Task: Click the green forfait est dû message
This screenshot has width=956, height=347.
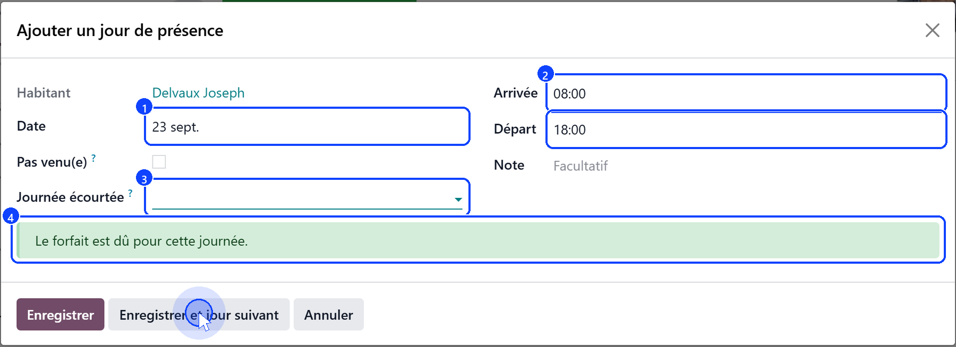Action: click(478, 240)
